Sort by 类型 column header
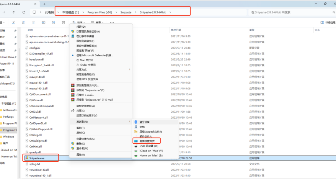The width and height of the screenshot is (336, 179). pyautogui.click(x=252, y=30)
